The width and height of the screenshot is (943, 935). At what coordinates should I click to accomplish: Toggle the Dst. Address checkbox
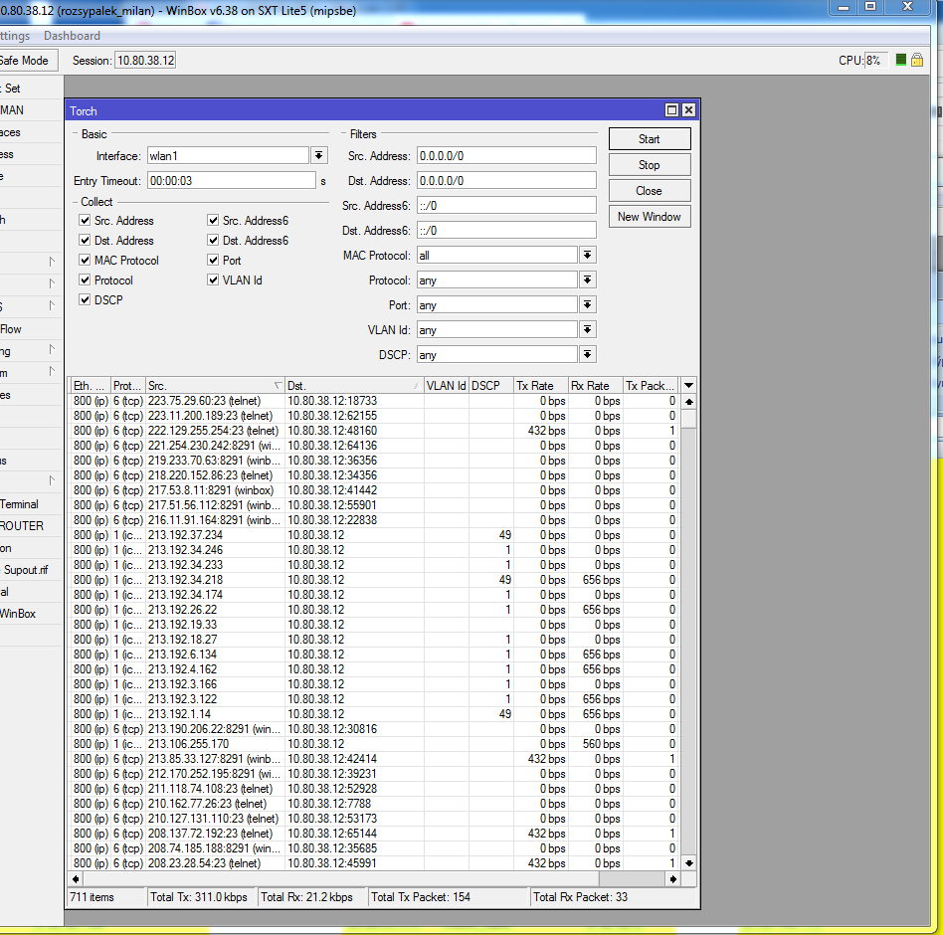tap(85, 241)
